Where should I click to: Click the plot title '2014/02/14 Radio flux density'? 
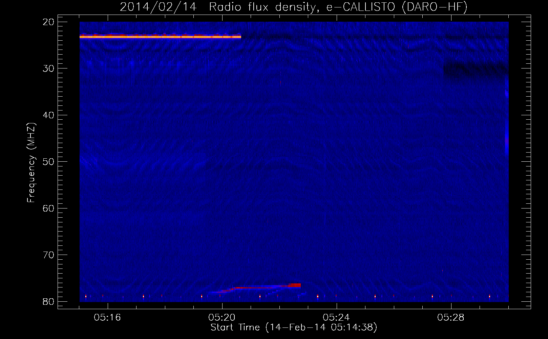point(294,7)
